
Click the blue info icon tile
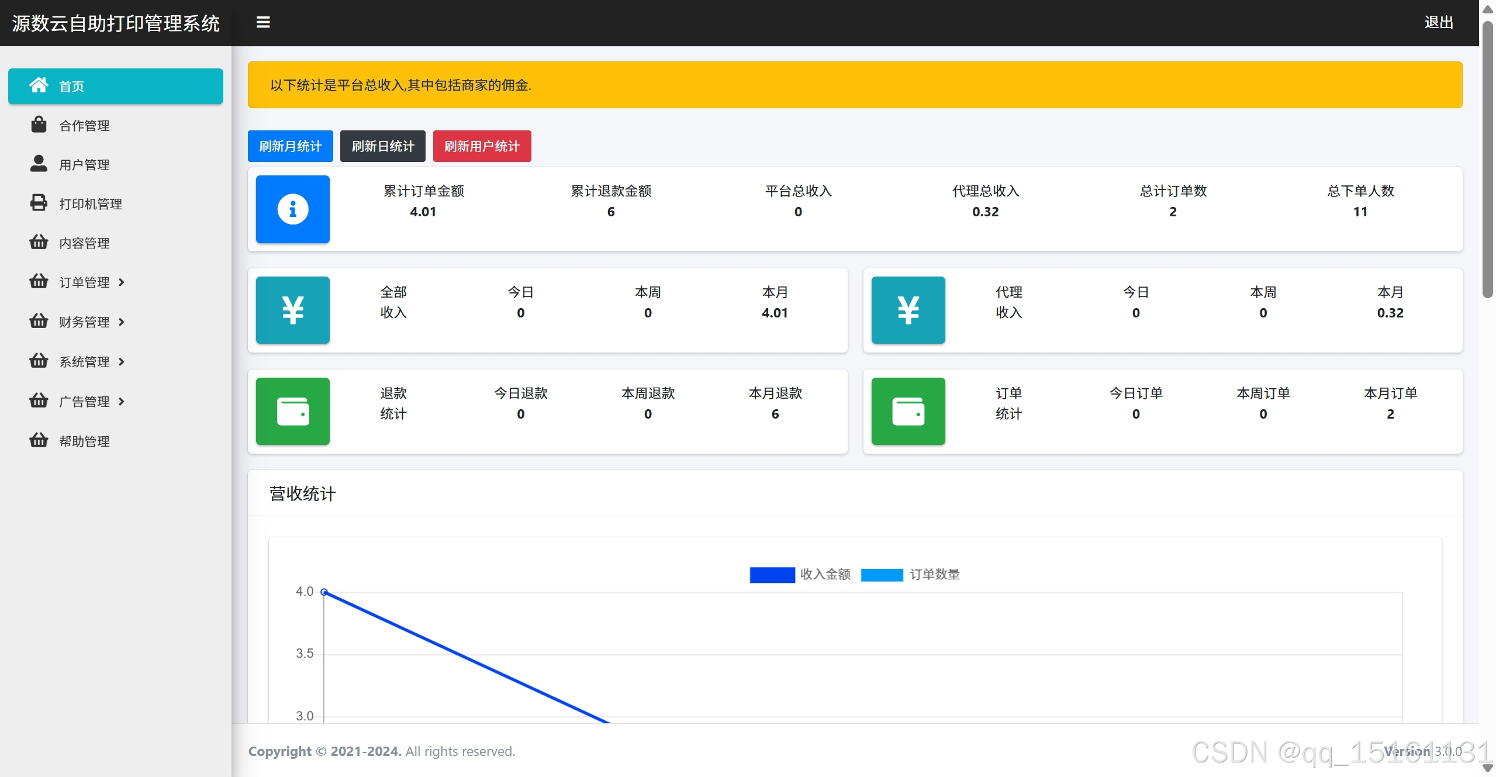point(292,209)
